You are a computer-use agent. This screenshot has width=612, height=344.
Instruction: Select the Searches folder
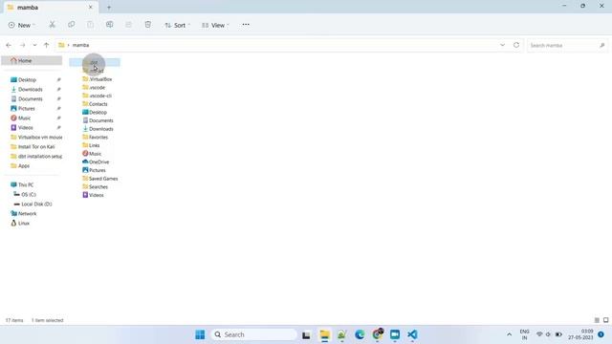pyautogui.click(x=96, y=187)
